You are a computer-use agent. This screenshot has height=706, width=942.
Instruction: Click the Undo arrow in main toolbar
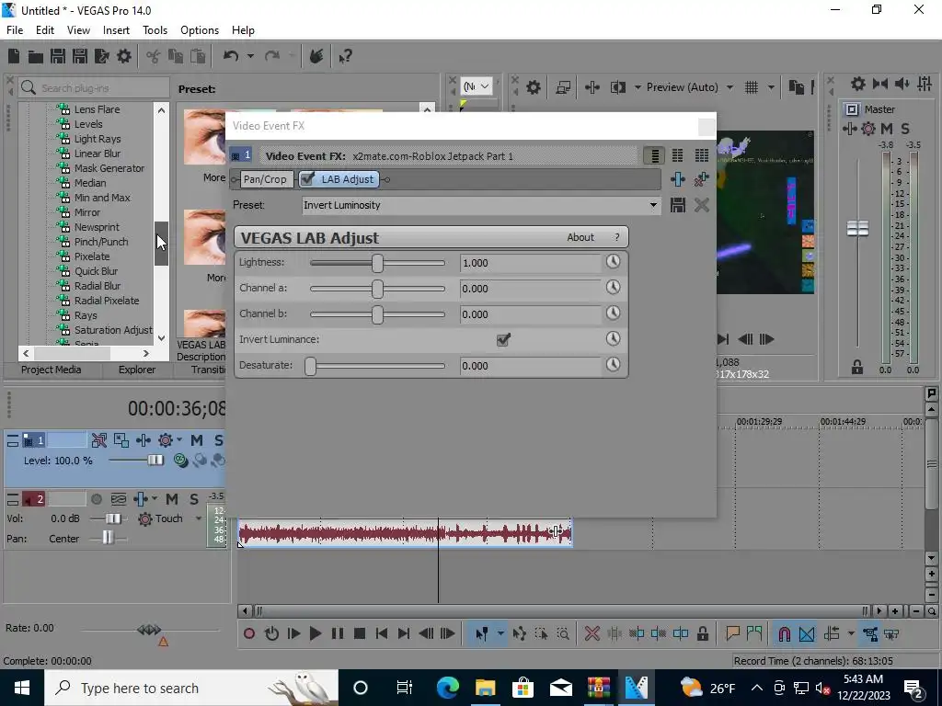[231, 56]
